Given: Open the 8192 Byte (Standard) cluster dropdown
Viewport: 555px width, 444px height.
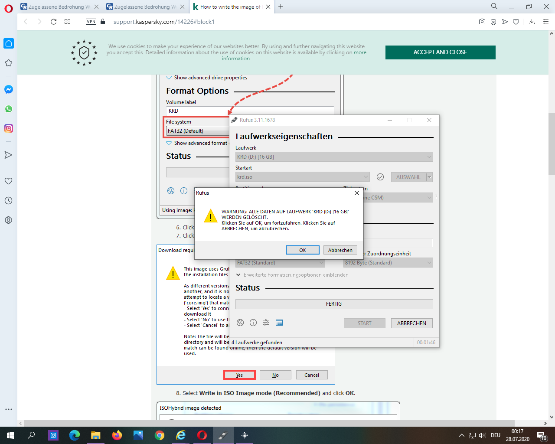Looking at the screenshot, I should coord(388,263).
